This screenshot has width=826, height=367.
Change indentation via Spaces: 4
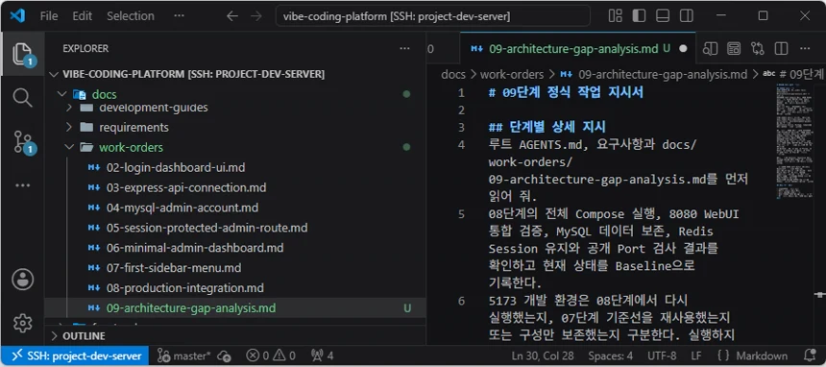pyautogui.click(x=611, y=355)
